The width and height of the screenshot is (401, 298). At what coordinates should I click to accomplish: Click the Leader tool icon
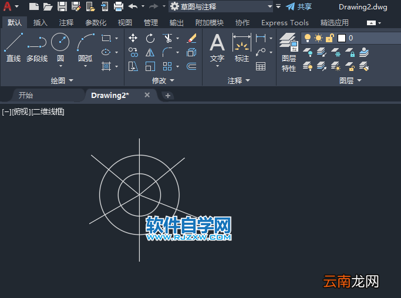[x=261, y=52]
